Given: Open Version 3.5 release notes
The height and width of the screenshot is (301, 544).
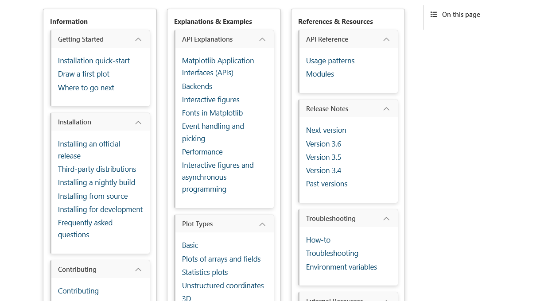Looking at the screenshot, I should 324,157.
